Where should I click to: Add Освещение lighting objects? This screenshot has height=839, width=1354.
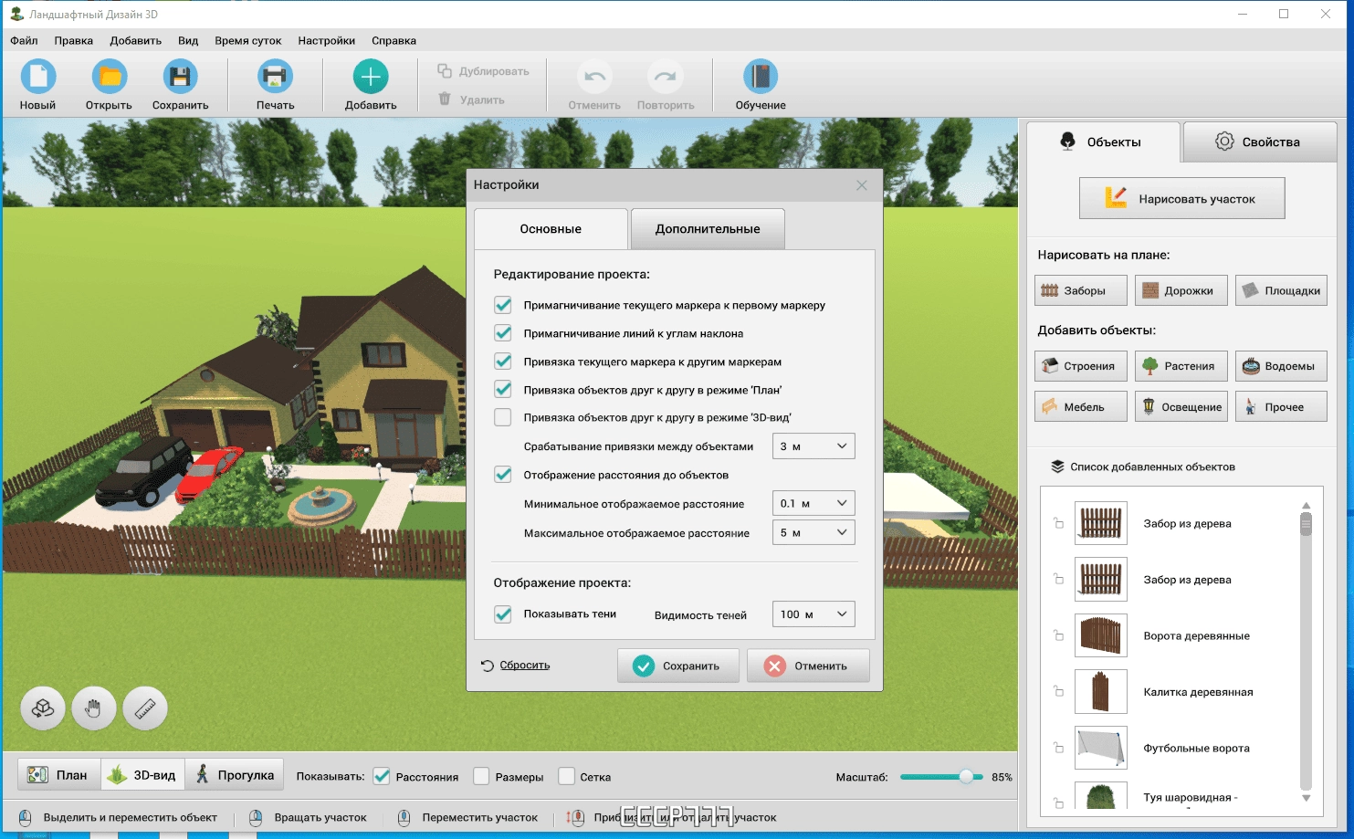click(x=1181, y=407)
